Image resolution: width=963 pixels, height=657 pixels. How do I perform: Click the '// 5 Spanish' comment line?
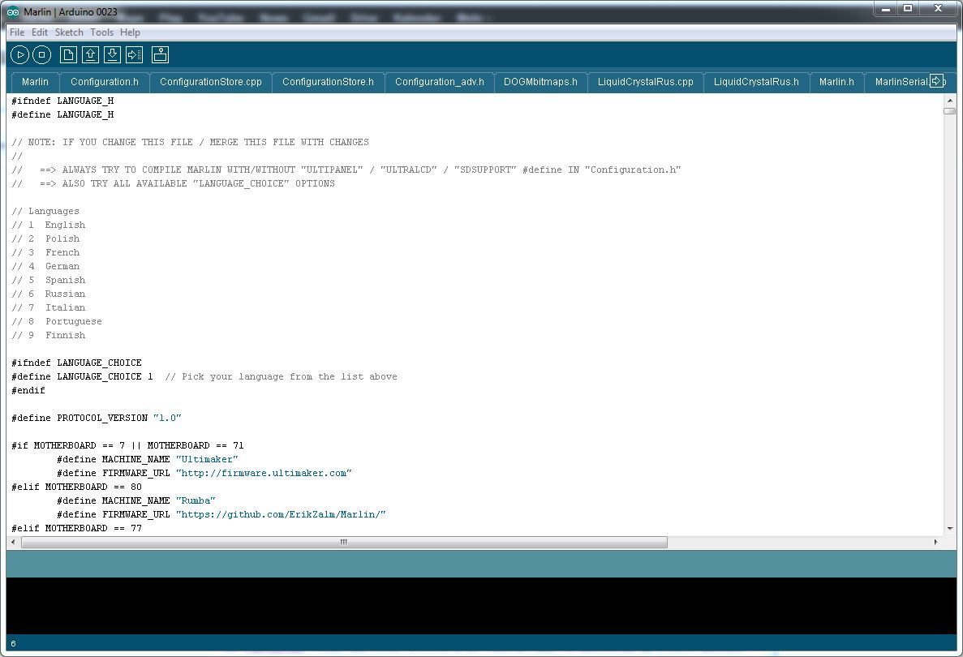(x=49, y=280)
